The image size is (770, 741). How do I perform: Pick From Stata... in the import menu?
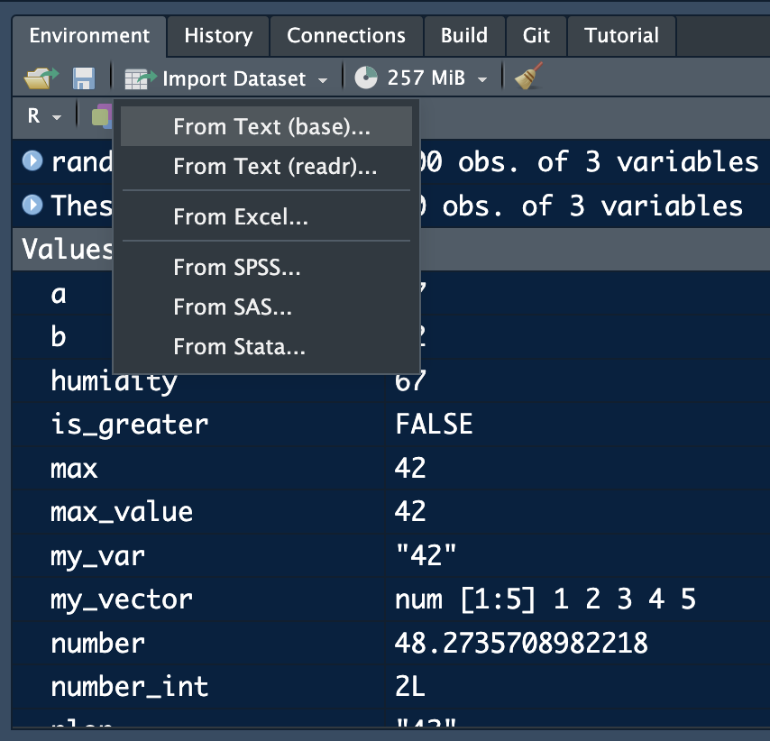(239, 347)
